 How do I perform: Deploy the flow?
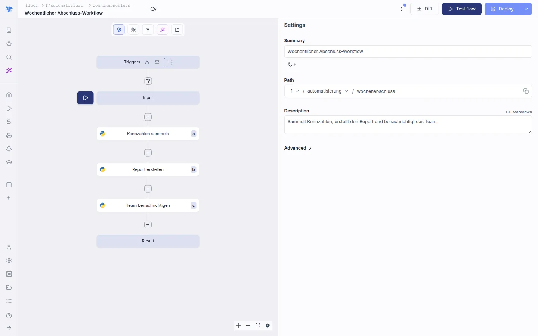[x=502, y=9]
